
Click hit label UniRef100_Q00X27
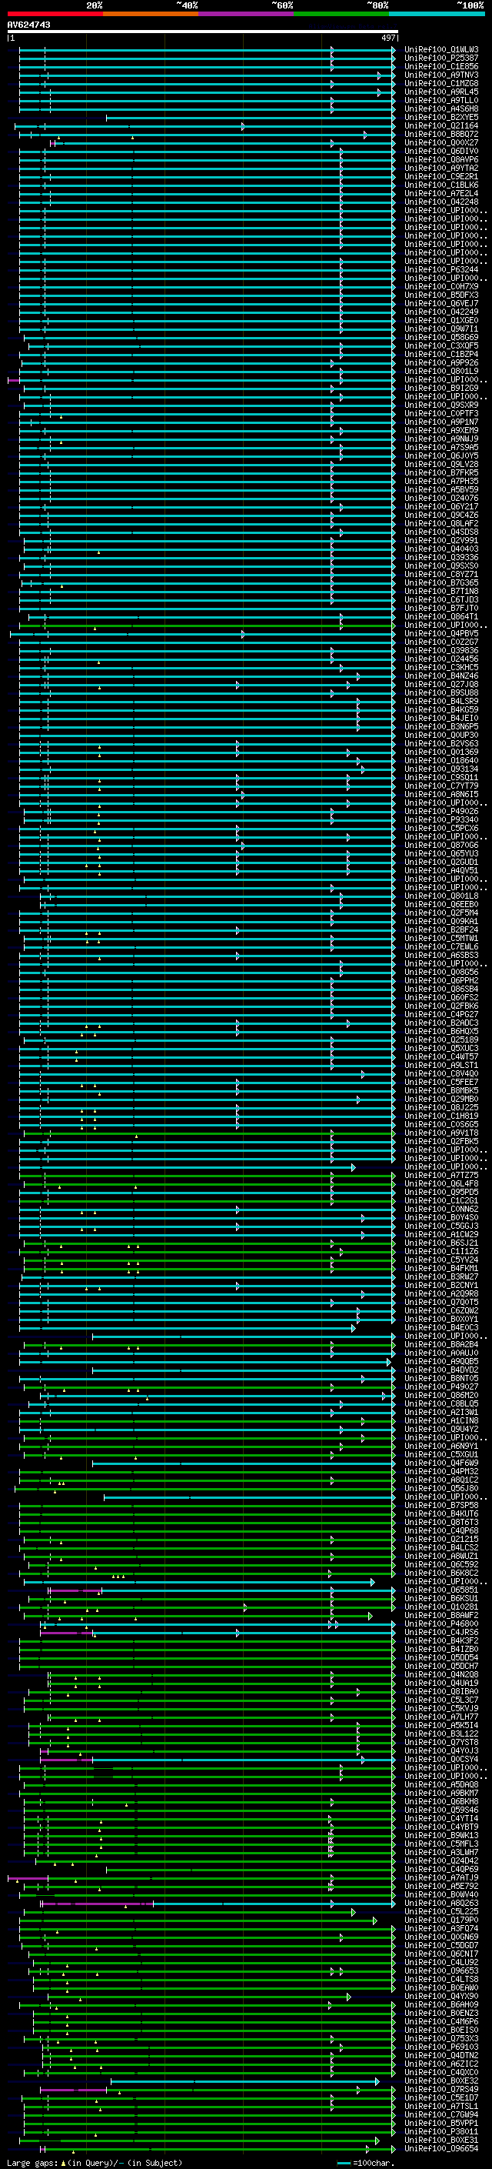[441, 142]
